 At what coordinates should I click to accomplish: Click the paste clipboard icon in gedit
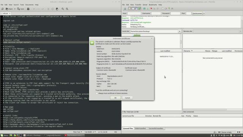coord(57,9)
